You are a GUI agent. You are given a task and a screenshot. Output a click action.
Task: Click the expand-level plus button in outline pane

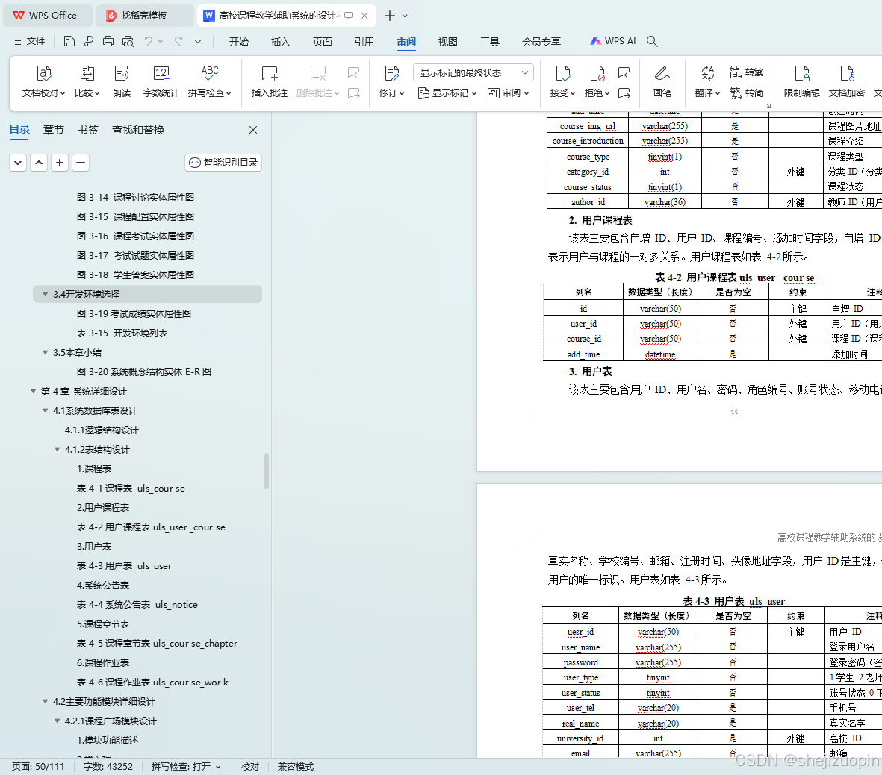pyautogui.click(x=60, y=163)
